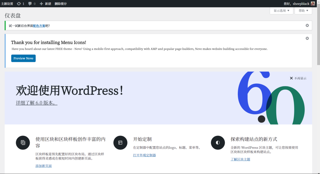Open the 配色方案 link
The height and width of the screenshot is (174, 320).
39,26
